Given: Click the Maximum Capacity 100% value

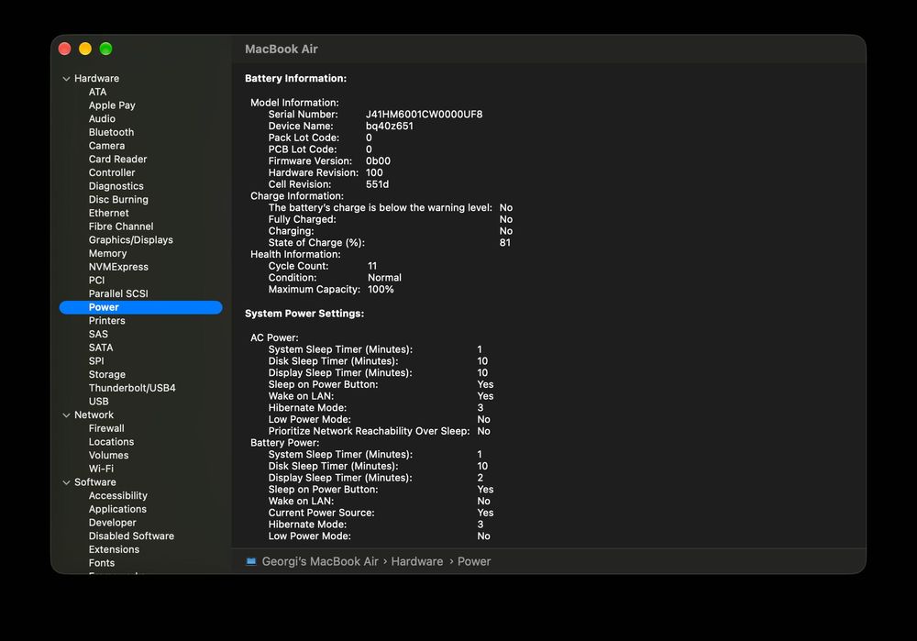Looking at the screenshot, I should tap(381, 290).
